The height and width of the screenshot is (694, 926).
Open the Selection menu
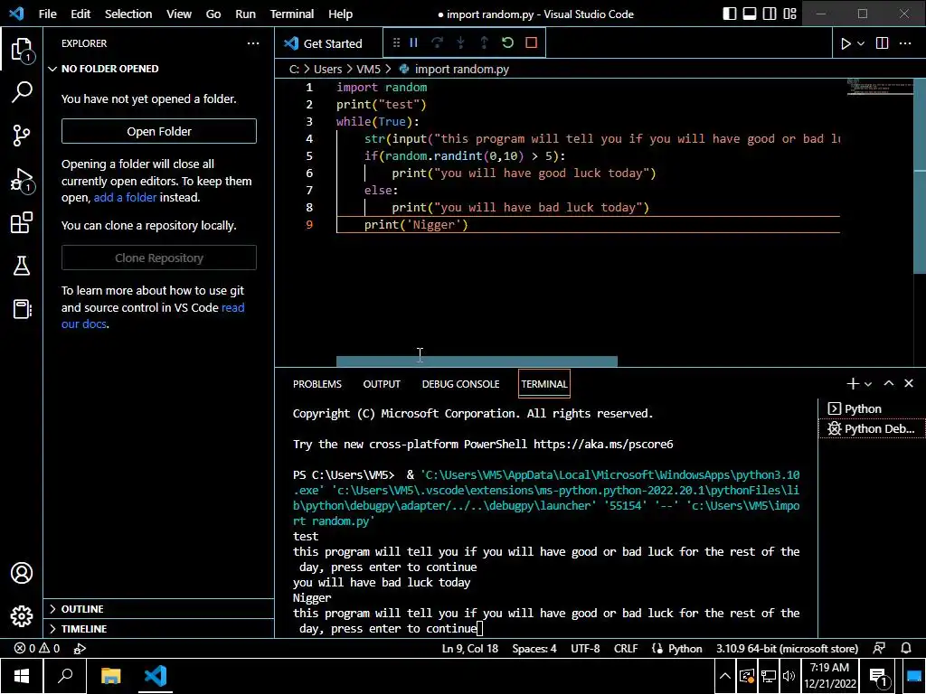tap(128, 14)
